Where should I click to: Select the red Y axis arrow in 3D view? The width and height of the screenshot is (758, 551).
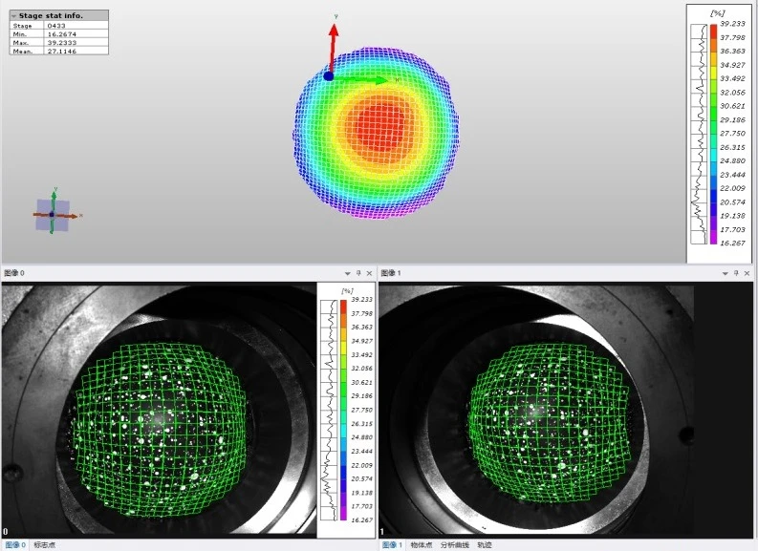pyautogui.click(x=333, y=48)
